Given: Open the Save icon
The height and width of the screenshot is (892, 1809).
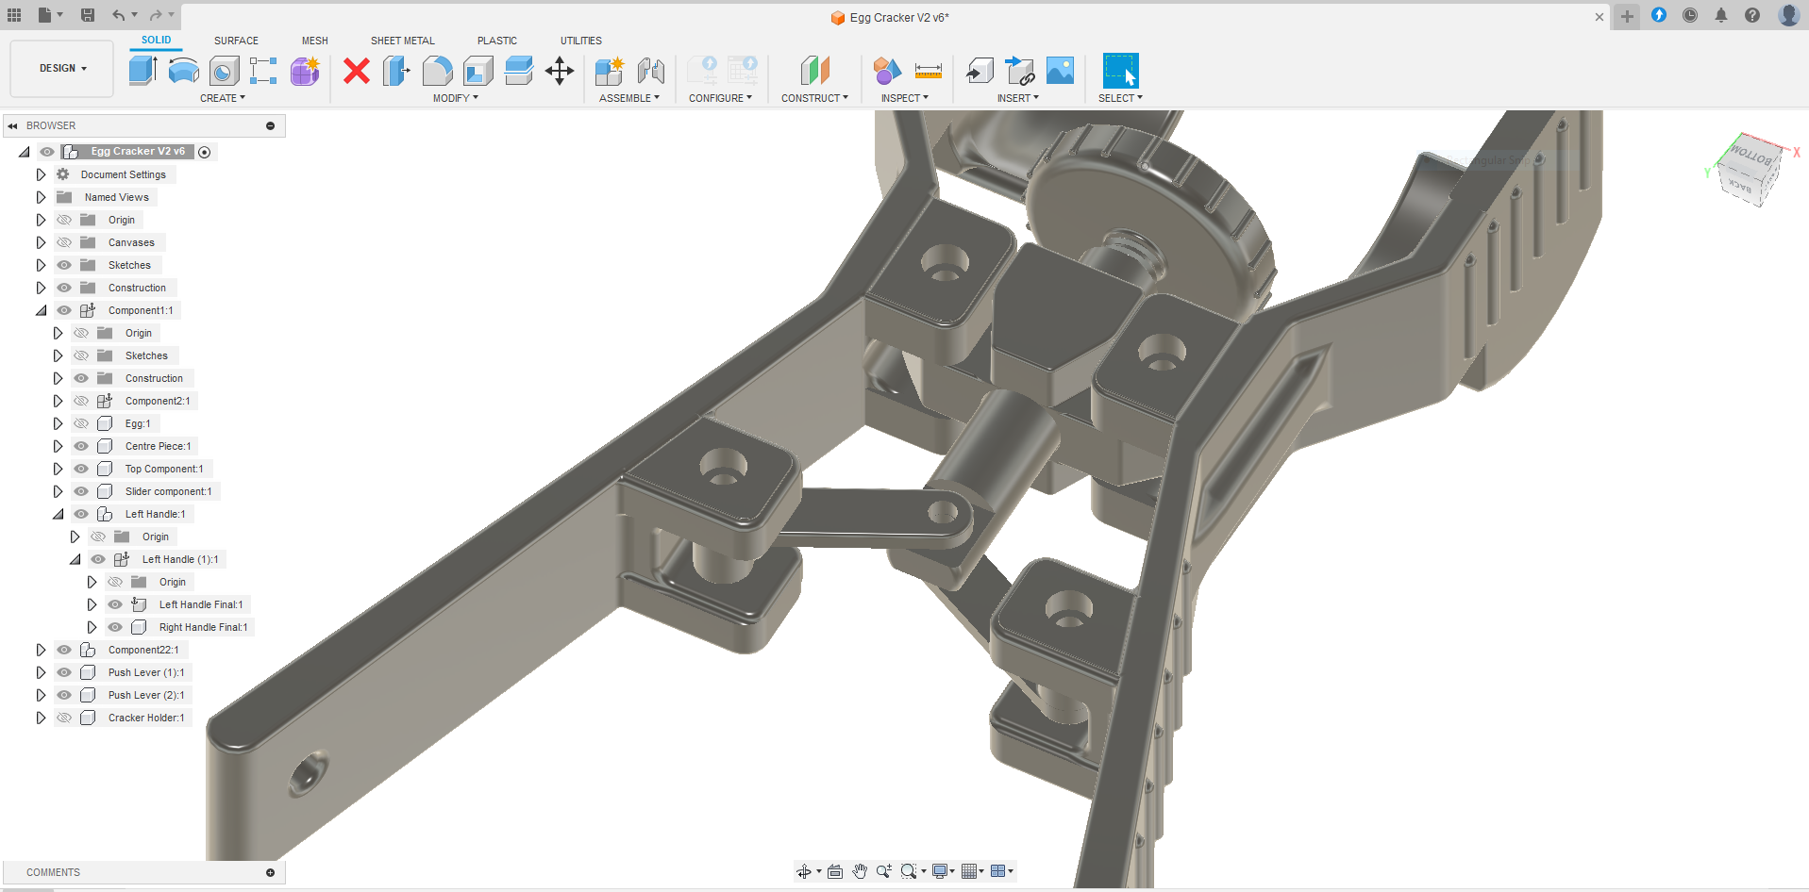Looking at the screenshot, I should tap(88, 15).
